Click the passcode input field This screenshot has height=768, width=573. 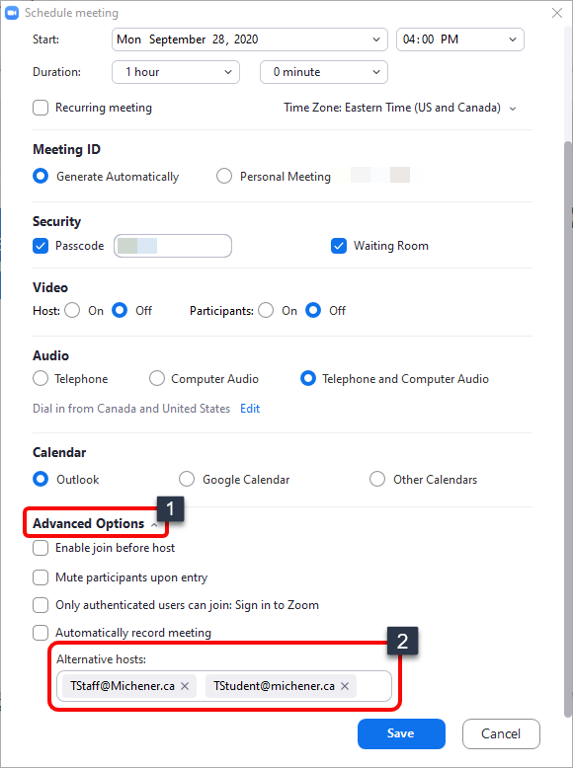173,246
